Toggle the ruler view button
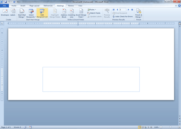This screenshot has height=129, width=181. 180,24
